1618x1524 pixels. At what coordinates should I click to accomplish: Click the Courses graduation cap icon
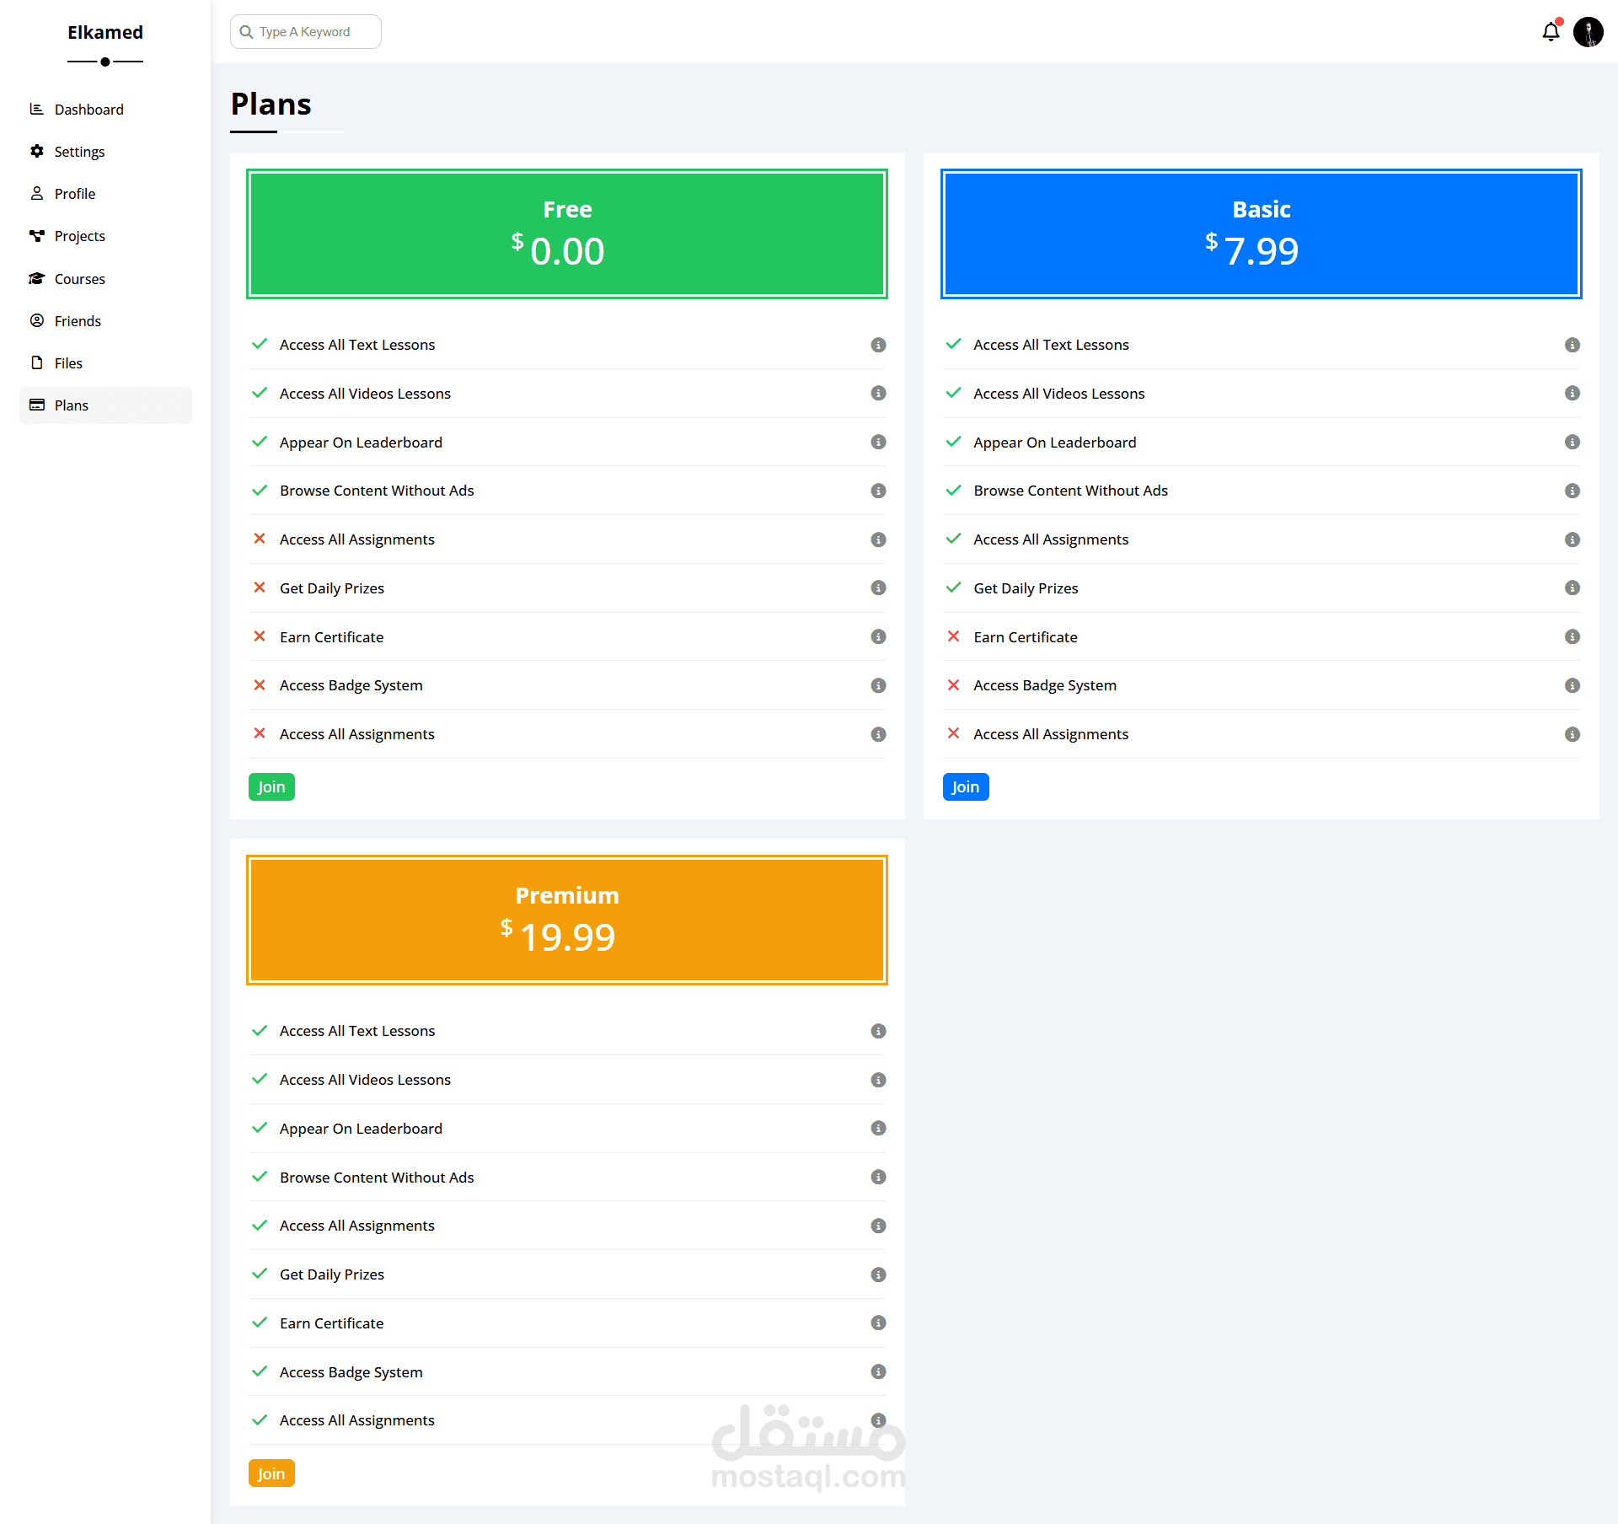pyautogui.click(x=36, y=278)
